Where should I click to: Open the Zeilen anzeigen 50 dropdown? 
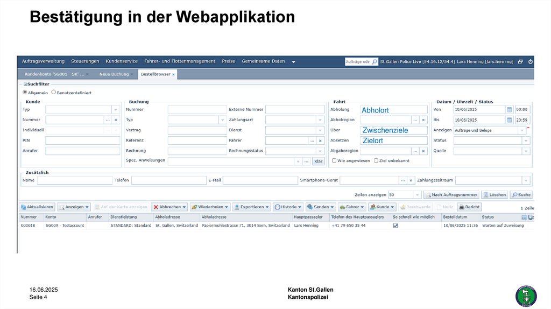click(x=417, y=195)
